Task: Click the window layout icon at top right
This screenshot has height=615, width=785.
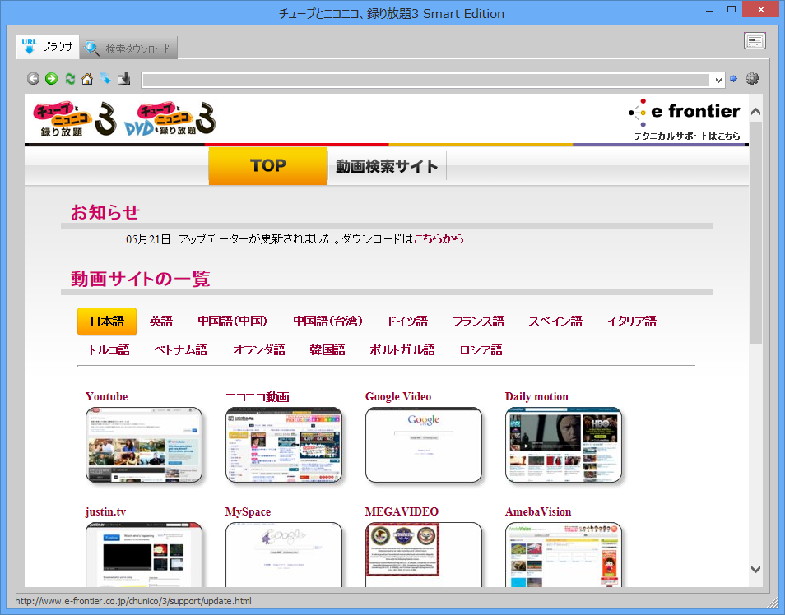Action: click(x=755, y=41)
